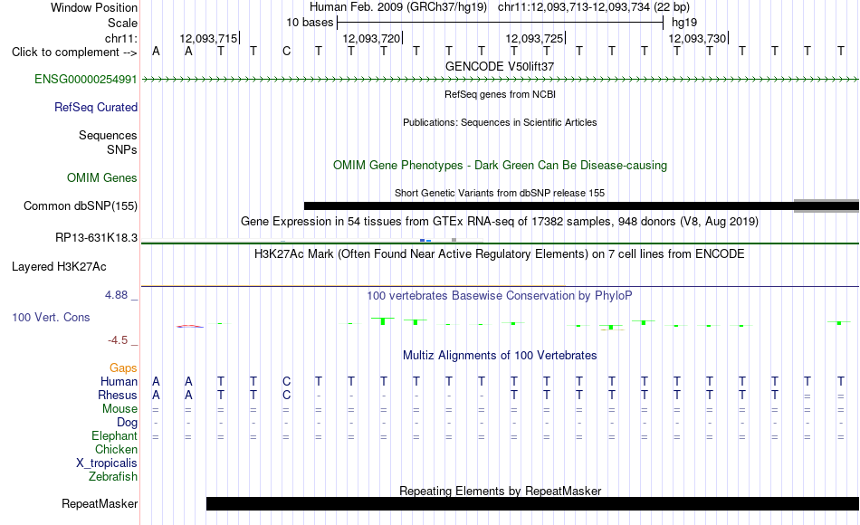Click 'RefSeq genes from NCBI' track title
The height and width of the screenshot is (525, 860).
(500, 94)
